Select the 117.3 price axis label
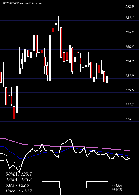Viewport: 139px width, 195px height. pos(130,104)
